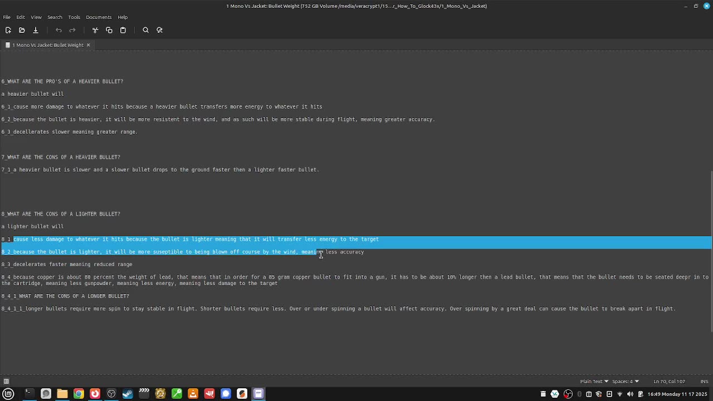Open the clock showing 16:49 Monday
The width and height of the screenshot is (713, 401).
coord(677,394)
